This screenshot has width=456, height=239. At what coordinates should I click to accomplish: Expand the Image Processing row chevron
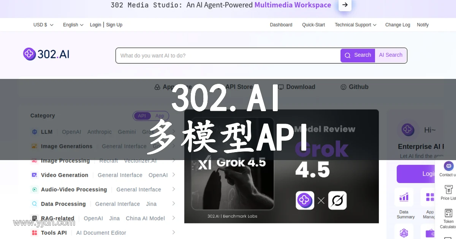pyautogui.click(x=173, y=160)
